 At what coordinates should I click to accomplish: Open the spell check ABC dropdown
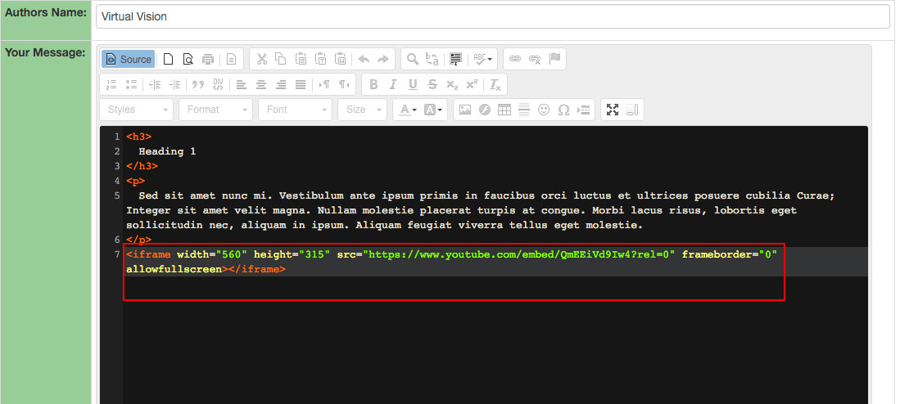point(482,59)
